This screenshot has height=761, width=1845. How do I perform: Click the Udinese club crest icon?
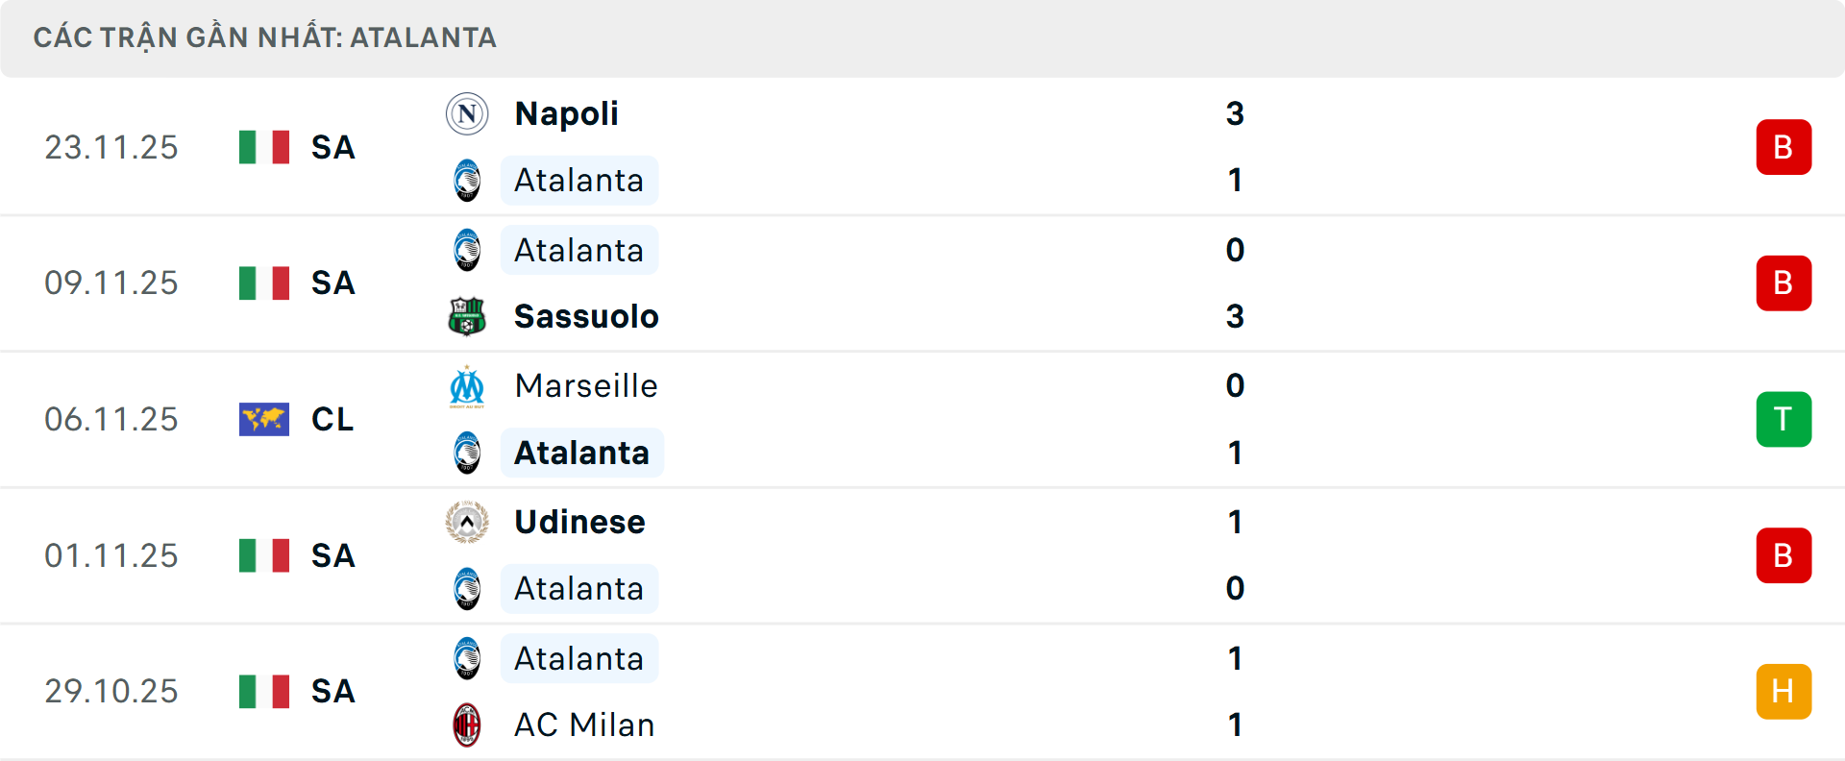pos(467,523)
